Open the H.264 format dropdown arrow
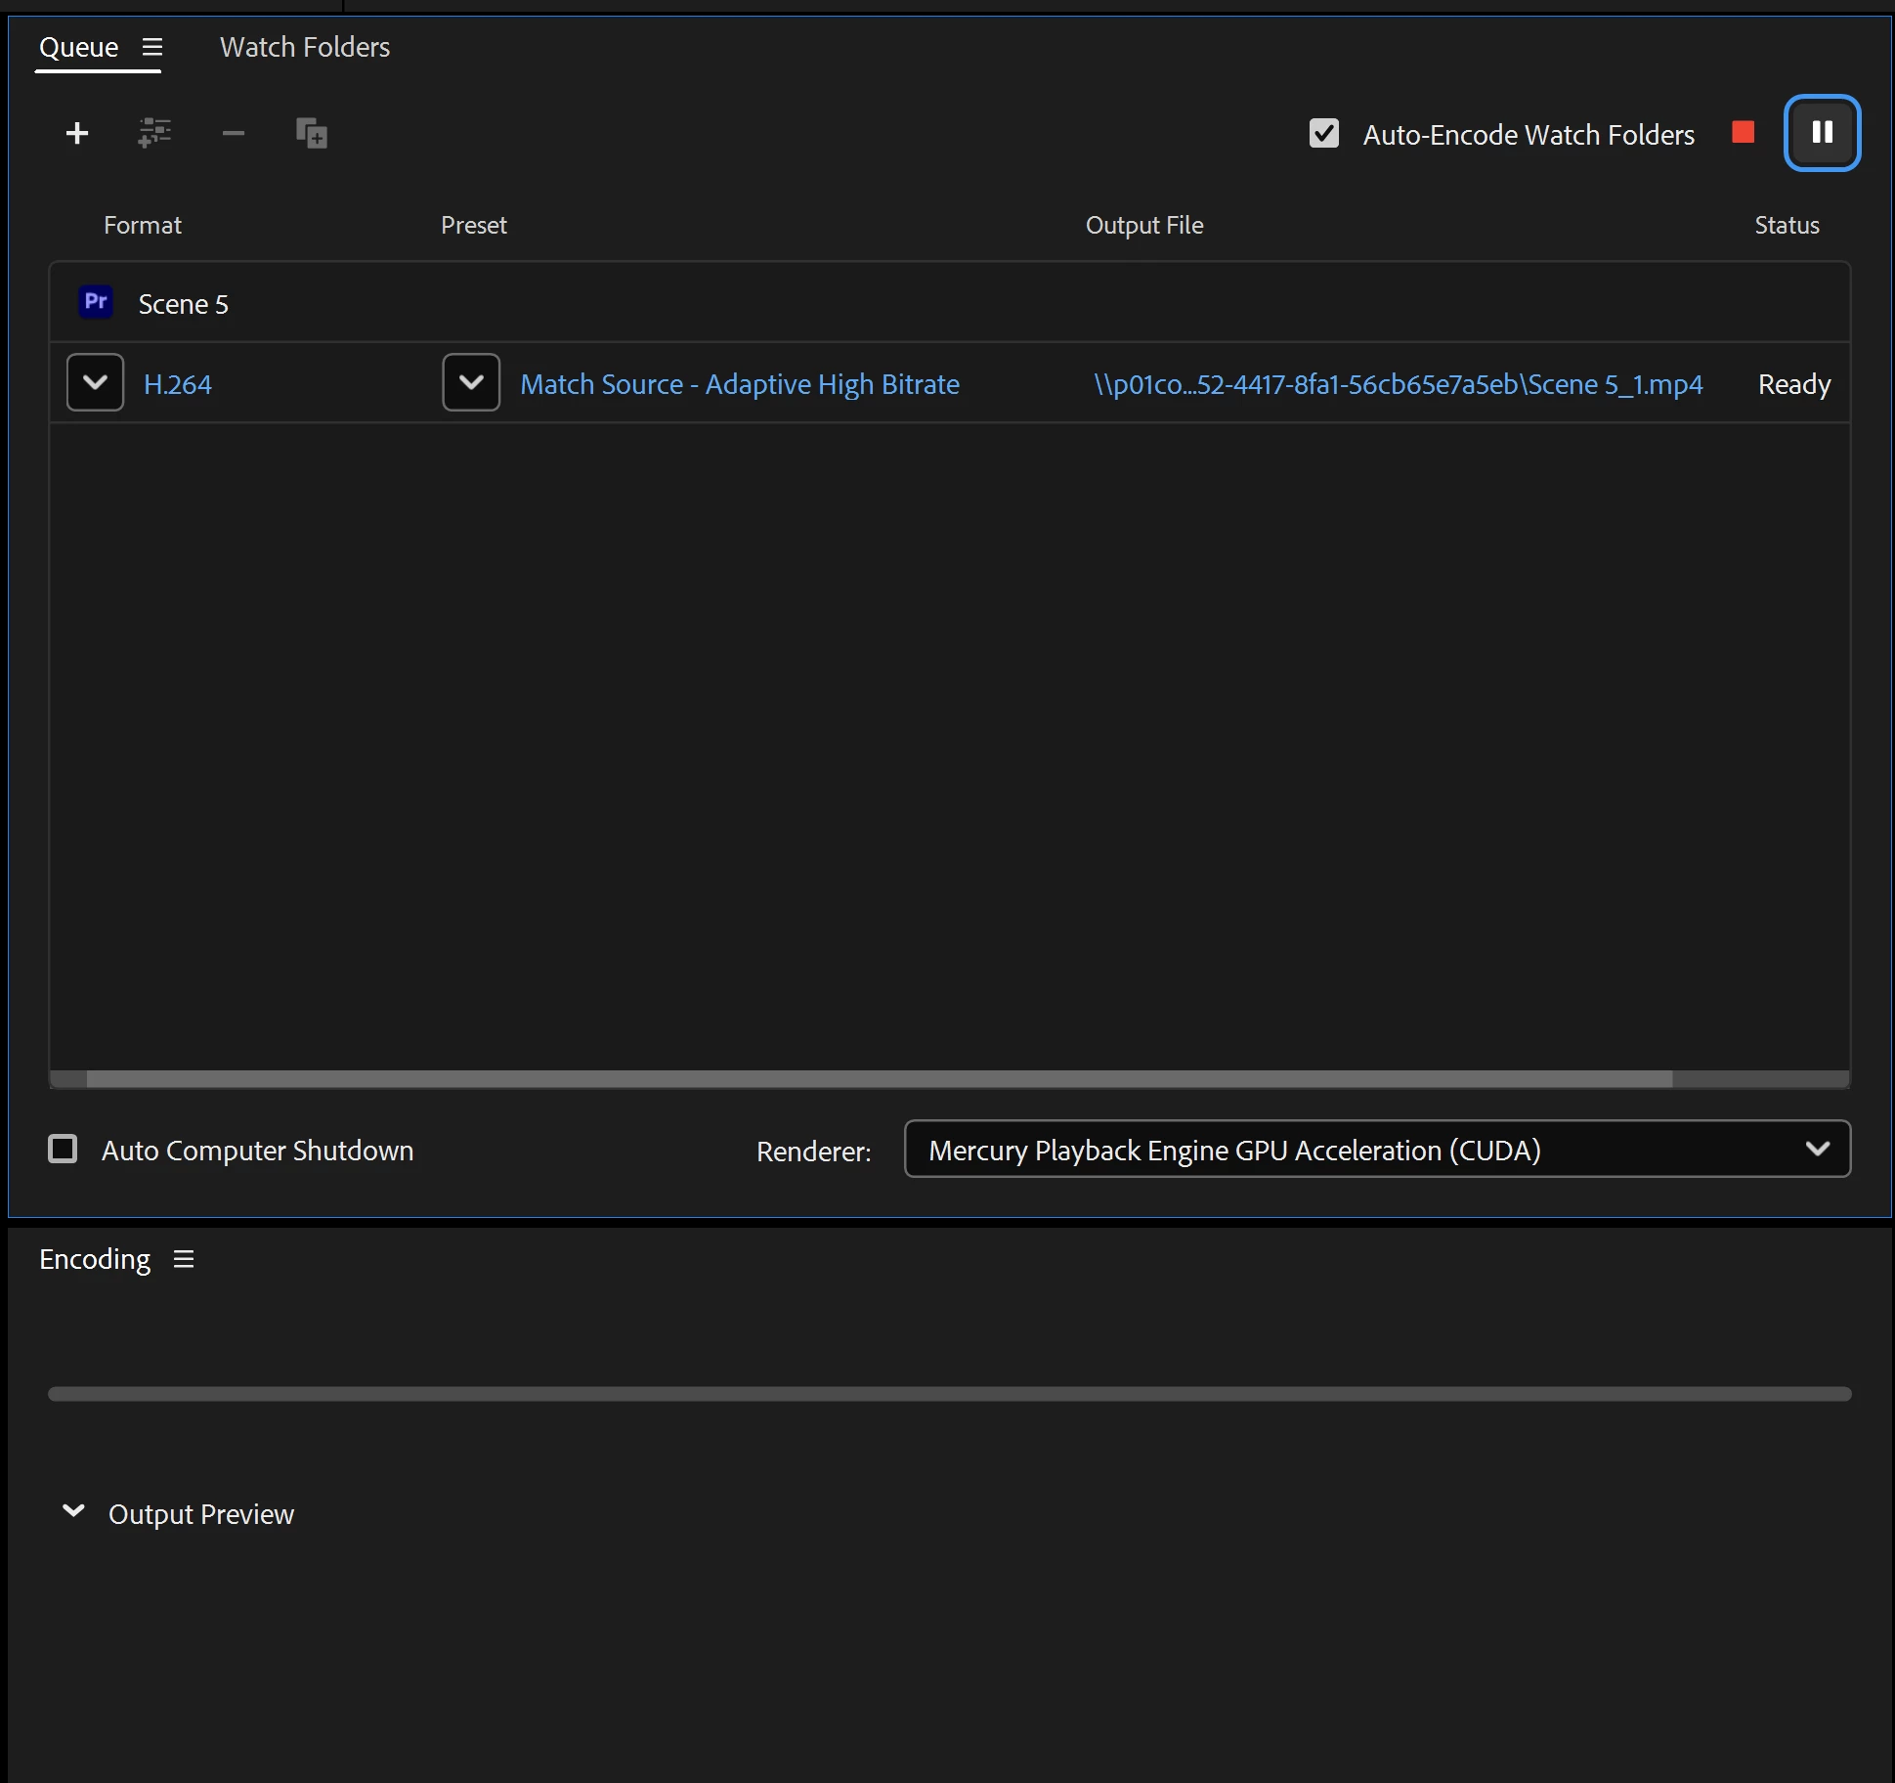This screenshot has height=1783, width=1895. pyautogui.click(x=95, y=382)
